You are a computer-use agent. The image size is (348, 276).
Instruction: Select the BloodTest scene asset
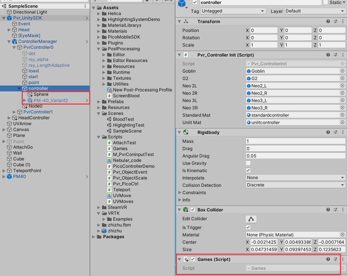123,119
